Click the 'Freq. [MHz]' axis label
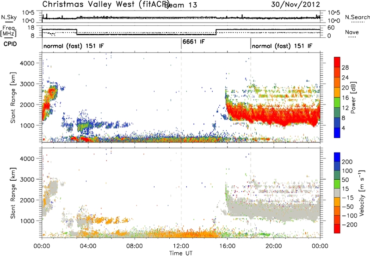This screenshot has width=370, height=256. [x=9, y=31]
